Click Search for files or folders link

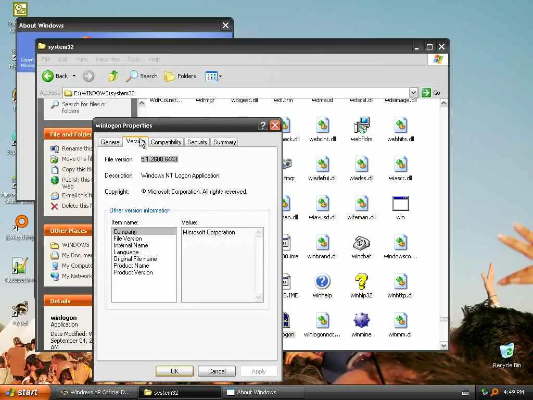[84, 107]
